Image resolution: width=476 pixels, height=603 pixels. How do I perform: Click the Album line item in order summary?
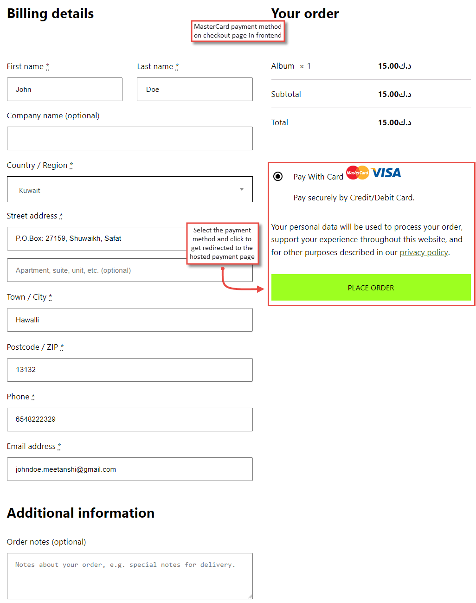click(283, 66)
